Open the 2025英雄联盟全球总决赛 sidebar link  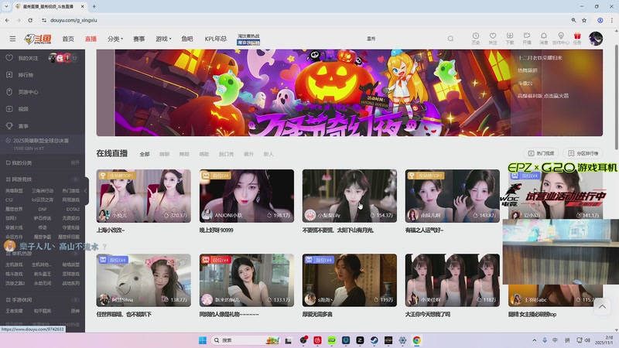point(41,141)
